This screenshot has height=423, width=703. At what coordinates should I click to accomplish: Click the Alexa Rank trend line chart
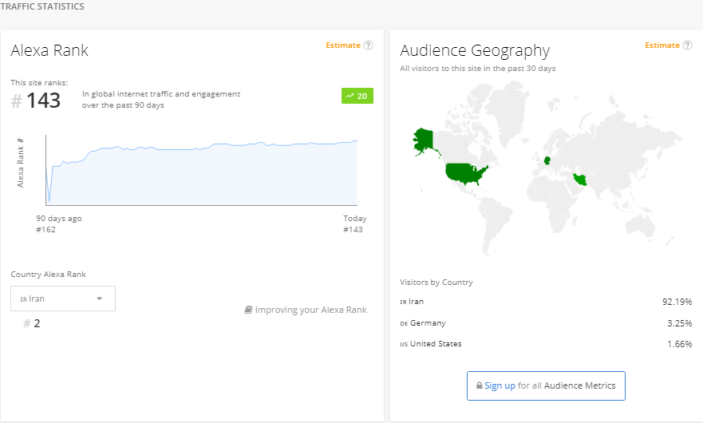pos(201,171)
